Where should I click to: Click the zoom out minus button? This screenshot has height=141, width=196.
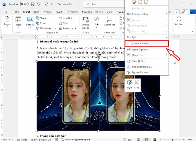pos(160,140)
